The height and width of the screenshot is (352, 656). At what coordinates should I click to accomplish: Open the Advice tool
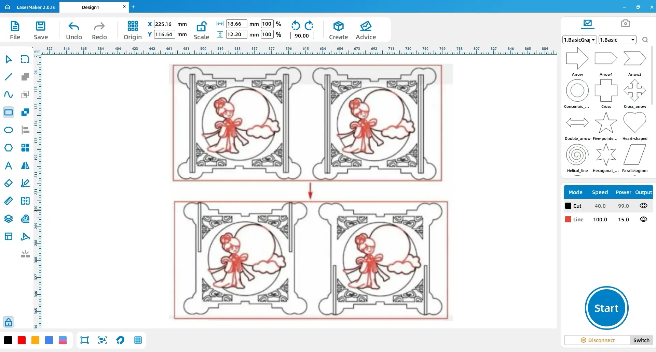tap(366, 30)
